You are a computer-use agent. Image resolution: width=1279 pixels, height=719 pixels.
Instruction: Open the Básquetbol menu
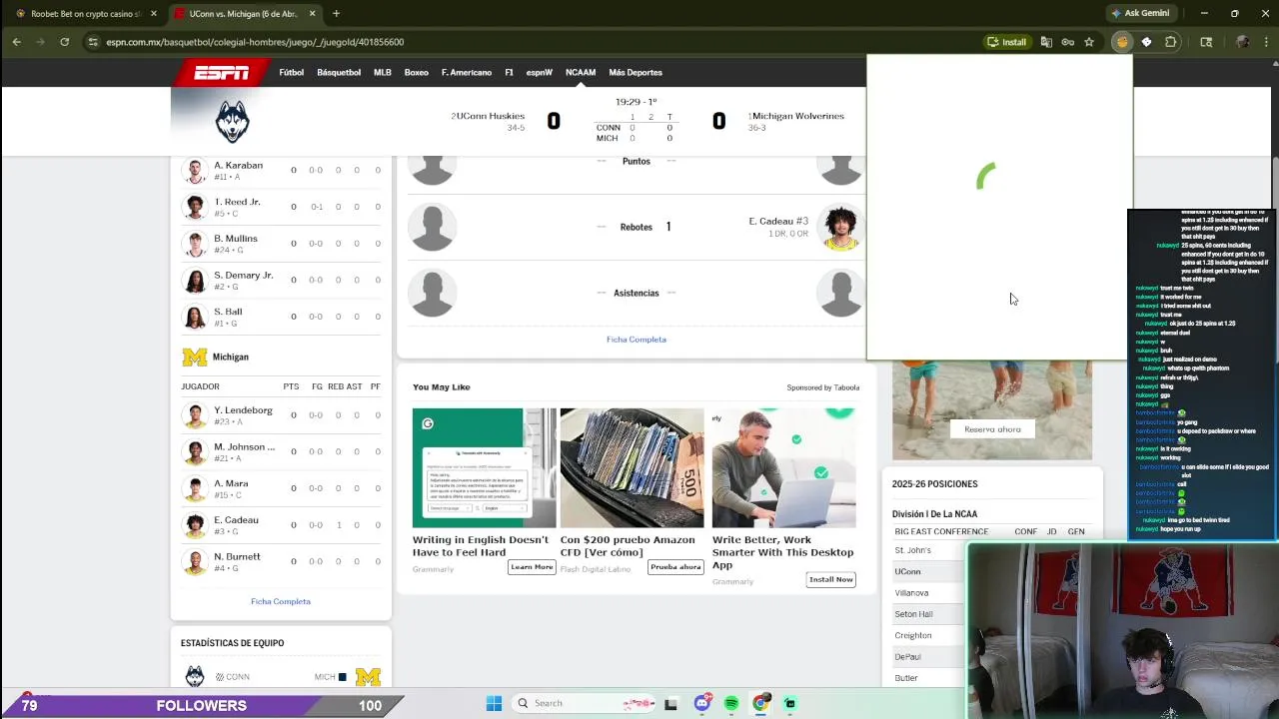click(339, 72)
